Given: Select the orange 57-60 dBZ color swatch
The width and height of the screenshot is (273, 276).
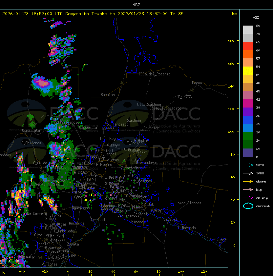Looking at the screenshot, I should click(x=248, y=54).
